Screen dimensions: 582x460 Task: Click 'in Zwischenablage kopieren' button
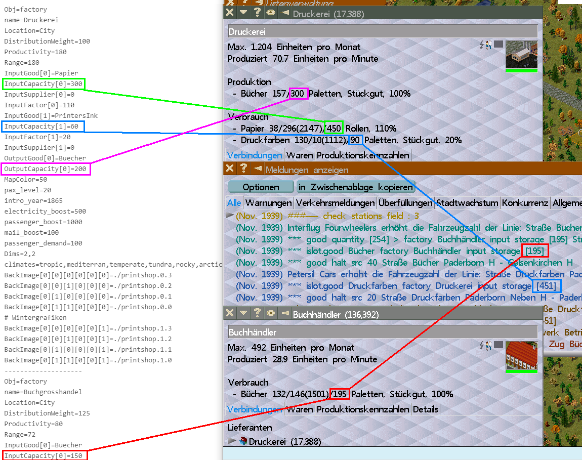(x=355, y=187)
